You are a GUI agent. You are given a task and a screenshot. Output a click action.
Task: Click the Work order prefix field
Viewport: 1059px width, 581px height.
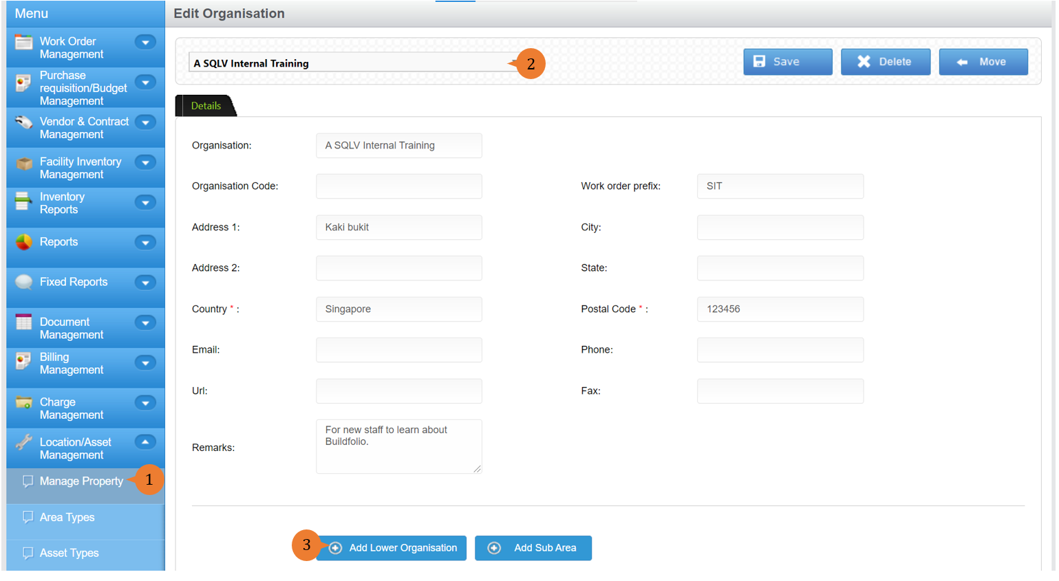pyautogui.click(x=780, y=186)
